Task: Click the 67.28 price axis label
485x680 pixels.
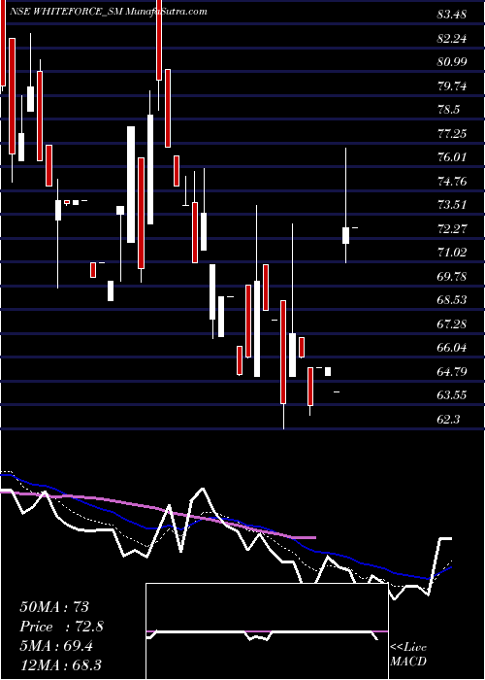Action: coord(452,323)
